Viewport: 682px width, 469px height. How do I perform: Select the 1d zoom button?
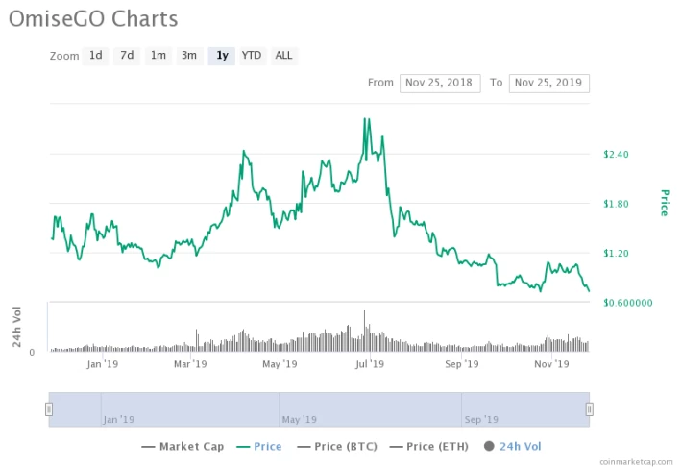(x=96, y=56)
